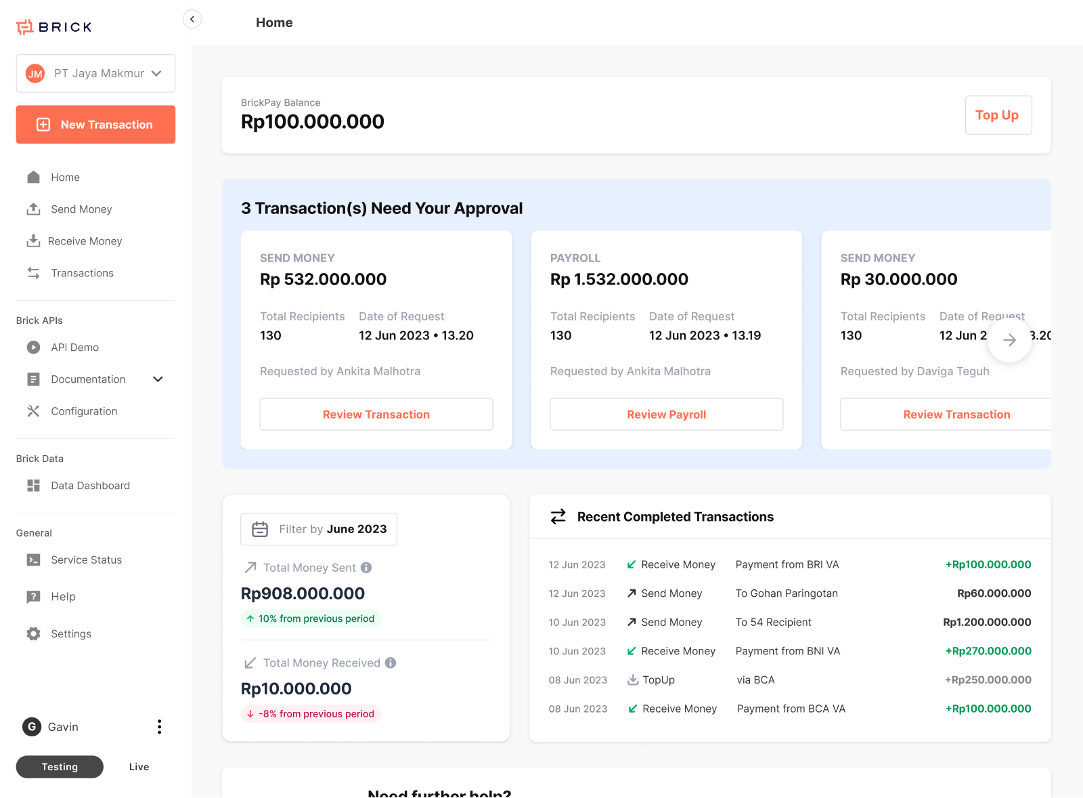Open Settings with the gear icon
Image resolution: width=1083 pixels, height=798 pixels.
pos(33,633)
